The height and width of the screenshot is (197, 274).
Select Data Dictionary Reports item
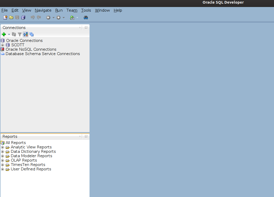[x=33, y=151]
